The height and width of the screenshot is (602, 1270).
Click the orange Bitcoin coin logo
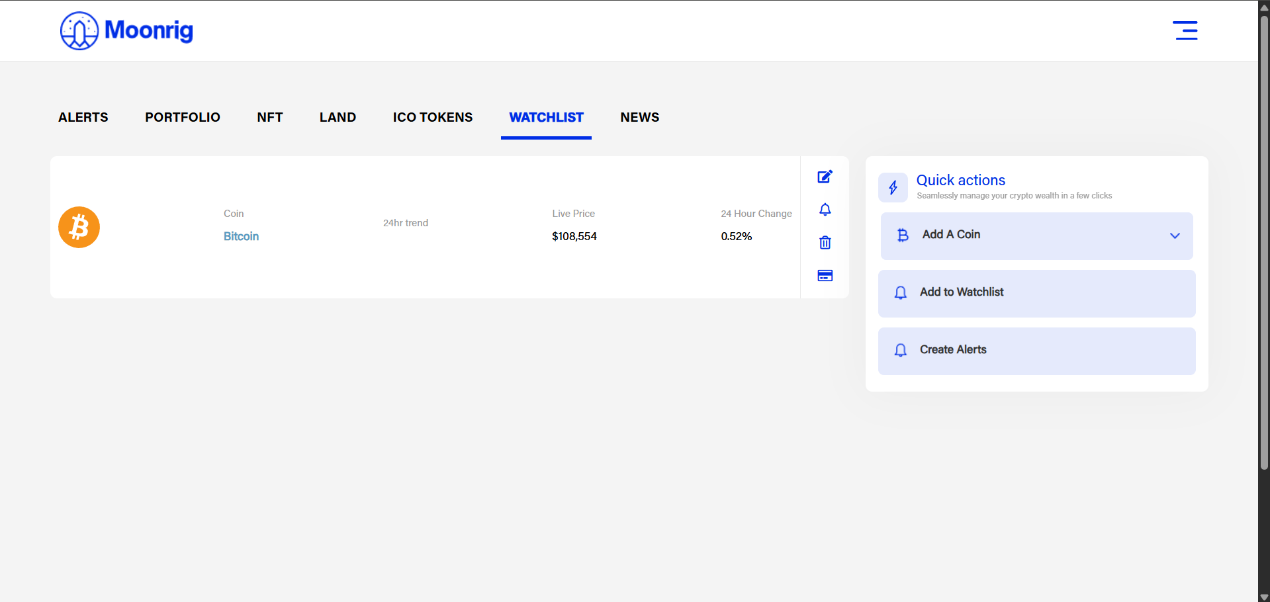point(79,227)
